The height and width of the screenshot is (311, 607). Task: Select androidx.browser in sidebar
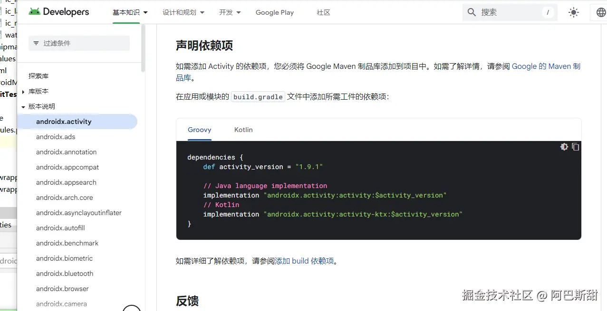tap(62, 289)
